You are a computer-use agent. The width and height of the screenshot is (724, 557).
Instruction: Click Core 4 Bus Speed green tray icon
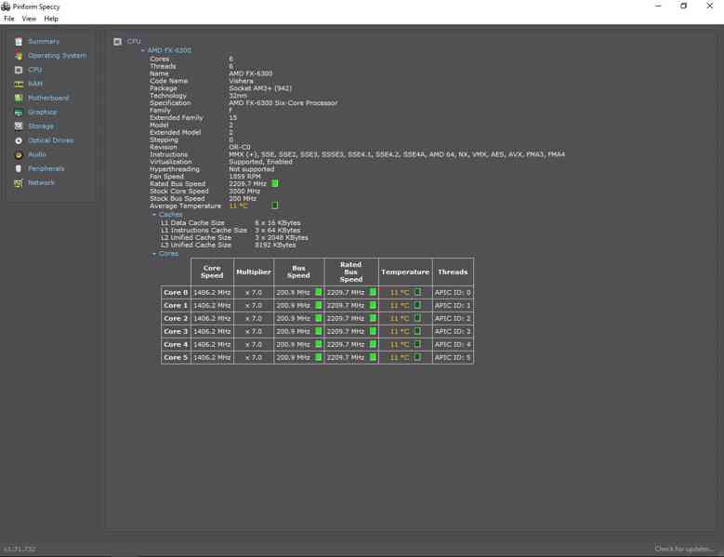click(318, 344)
